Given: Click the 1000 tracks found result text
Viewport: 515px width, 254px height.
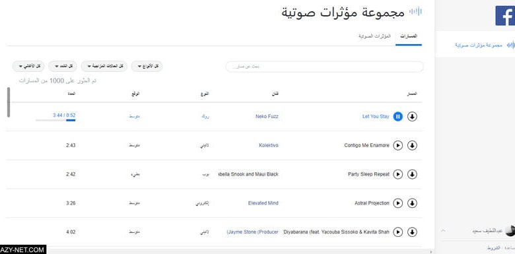Looking at the screenshot, I should click(x=57, y=80).
